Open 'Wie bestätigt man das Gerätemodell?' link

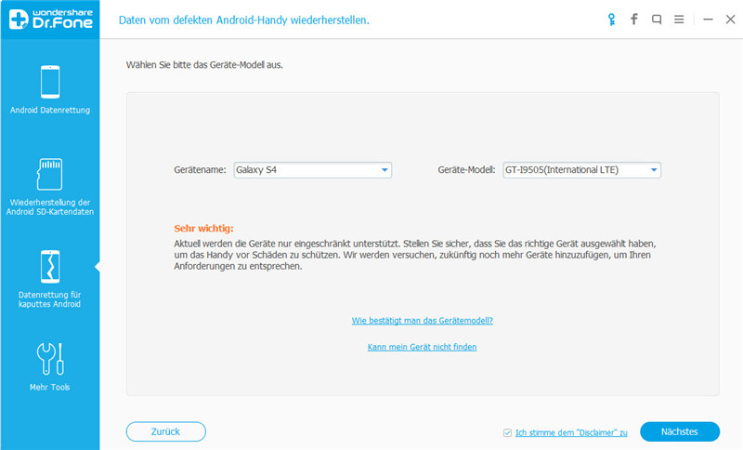pyautogui.click(x=423, y=321)
